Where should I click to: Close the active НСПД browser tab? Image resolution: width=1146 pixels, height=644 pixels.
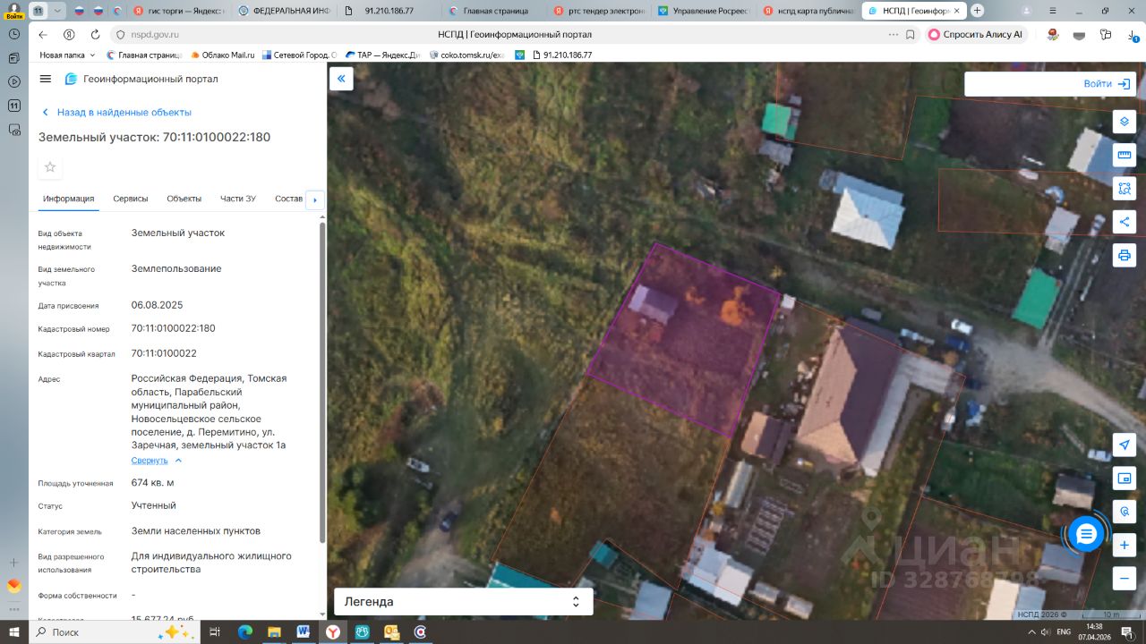[957, 11]
